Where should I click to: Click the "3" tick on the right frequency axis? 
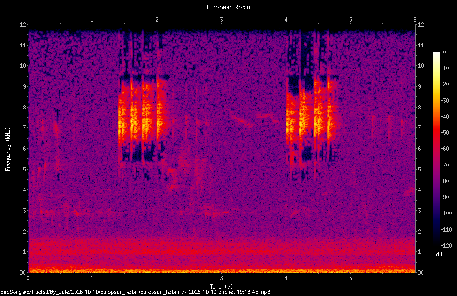point(419,211)
